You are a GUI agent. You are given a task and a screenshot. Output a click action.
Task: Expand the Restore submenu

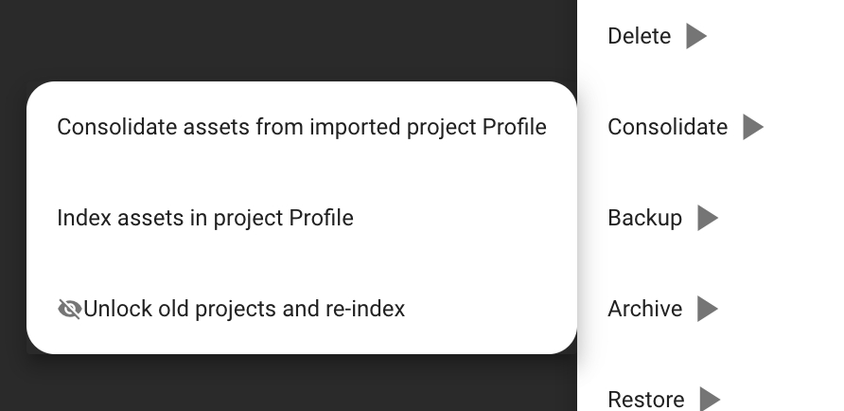click(710, 399)
